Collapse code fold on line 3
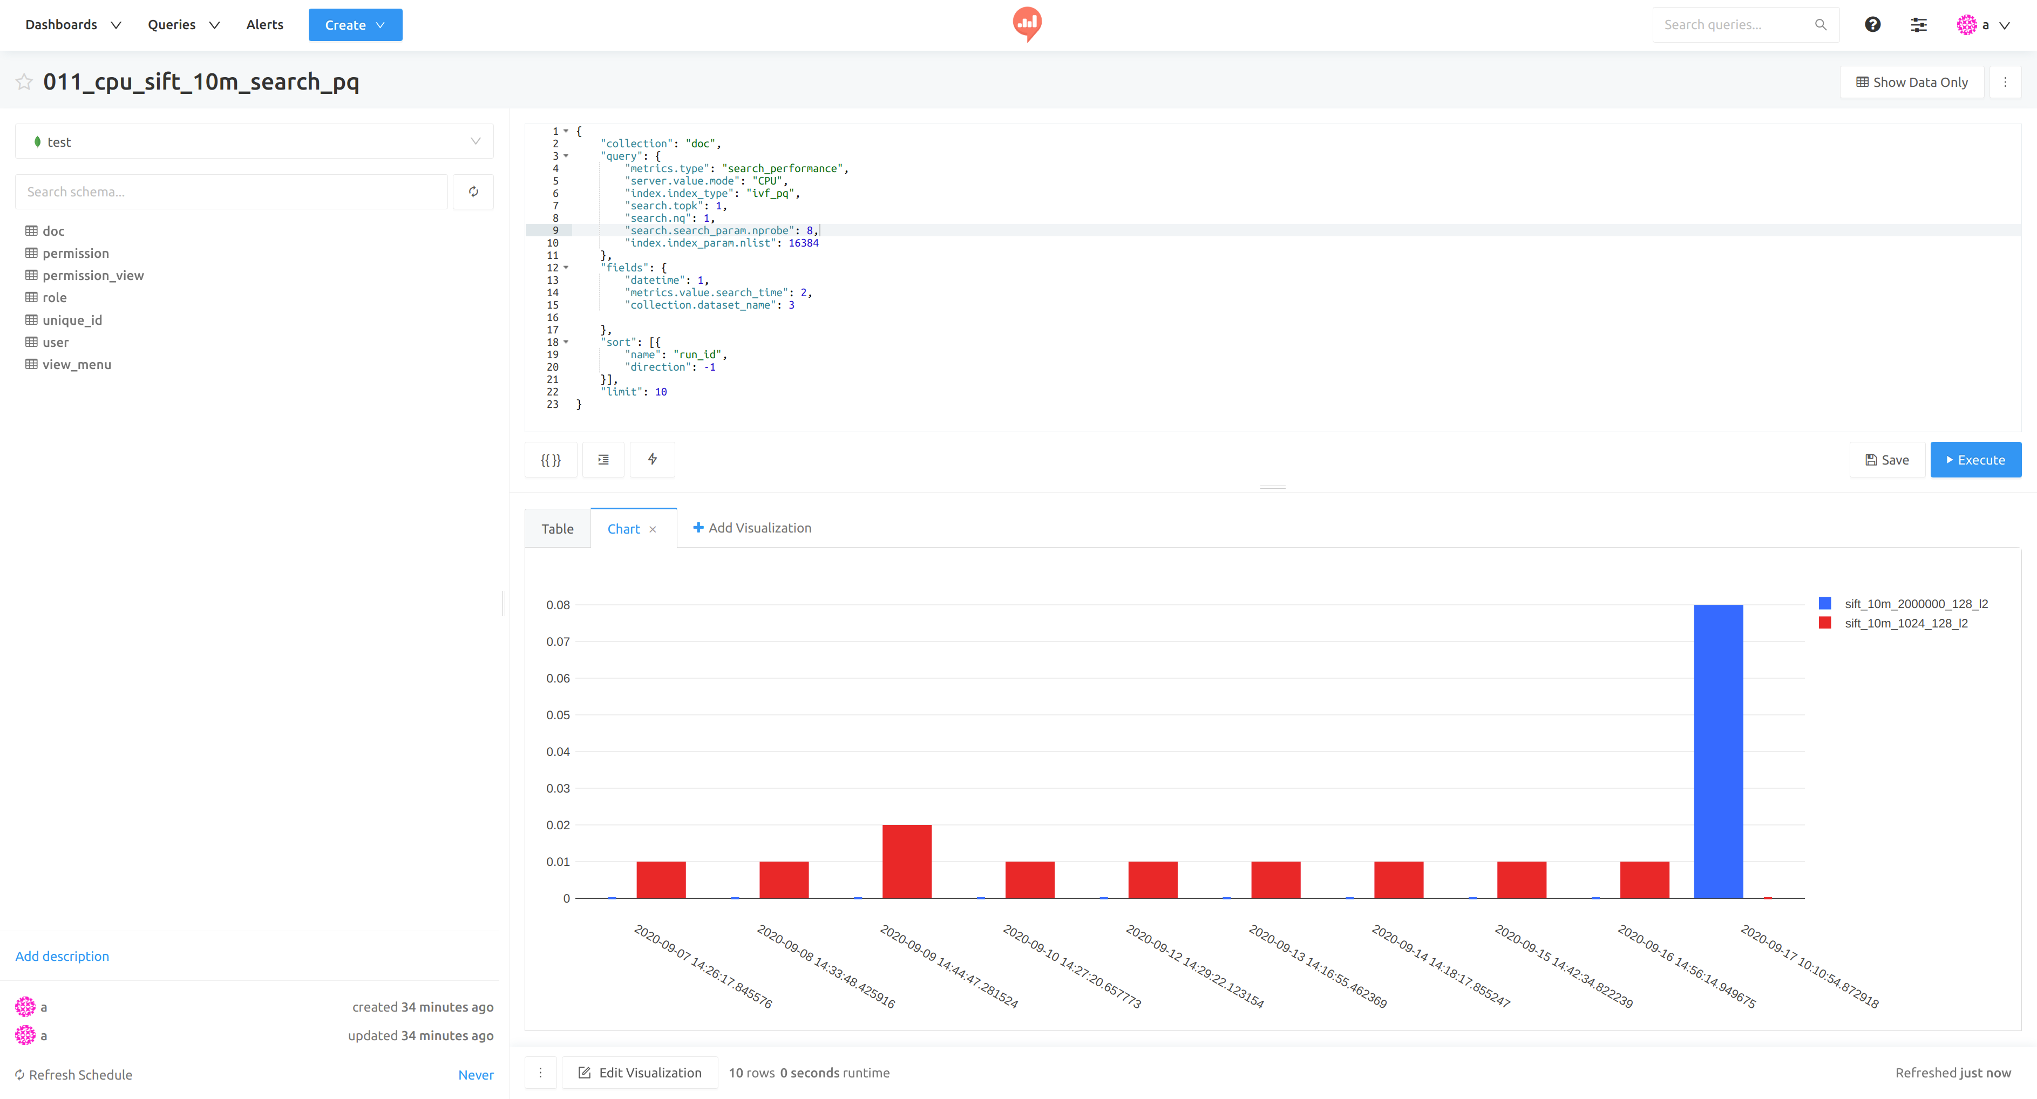The width and height of the screenshot is (2037, 1099). click(x=566, y=156)
